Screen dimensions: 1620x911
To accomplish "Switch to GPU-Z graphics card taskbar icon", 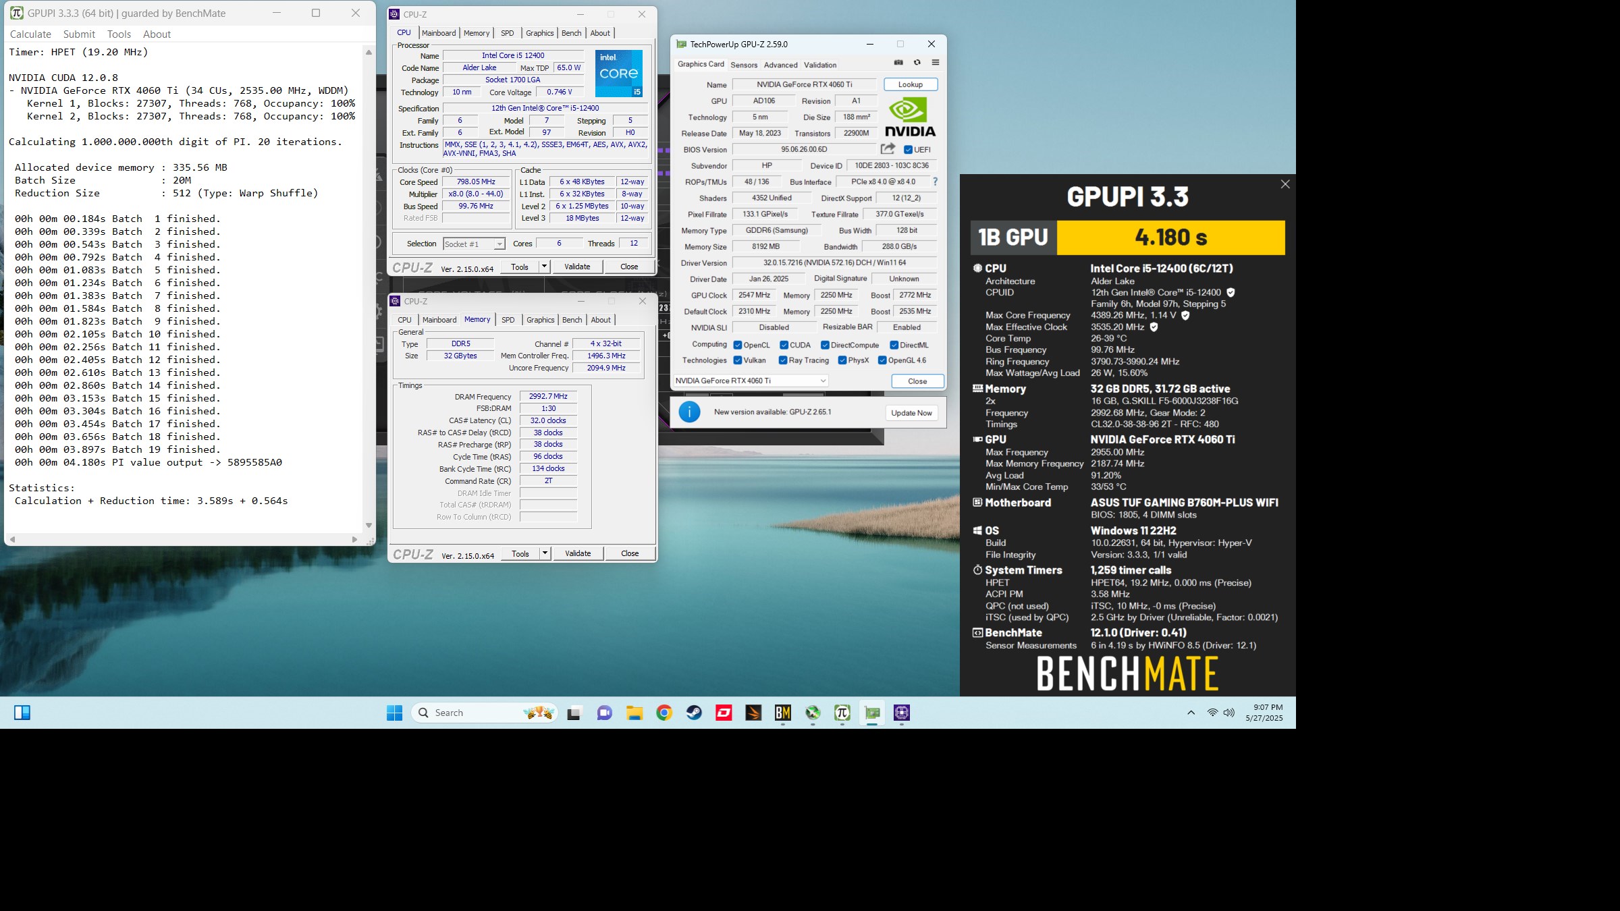I will pos(872,713).
